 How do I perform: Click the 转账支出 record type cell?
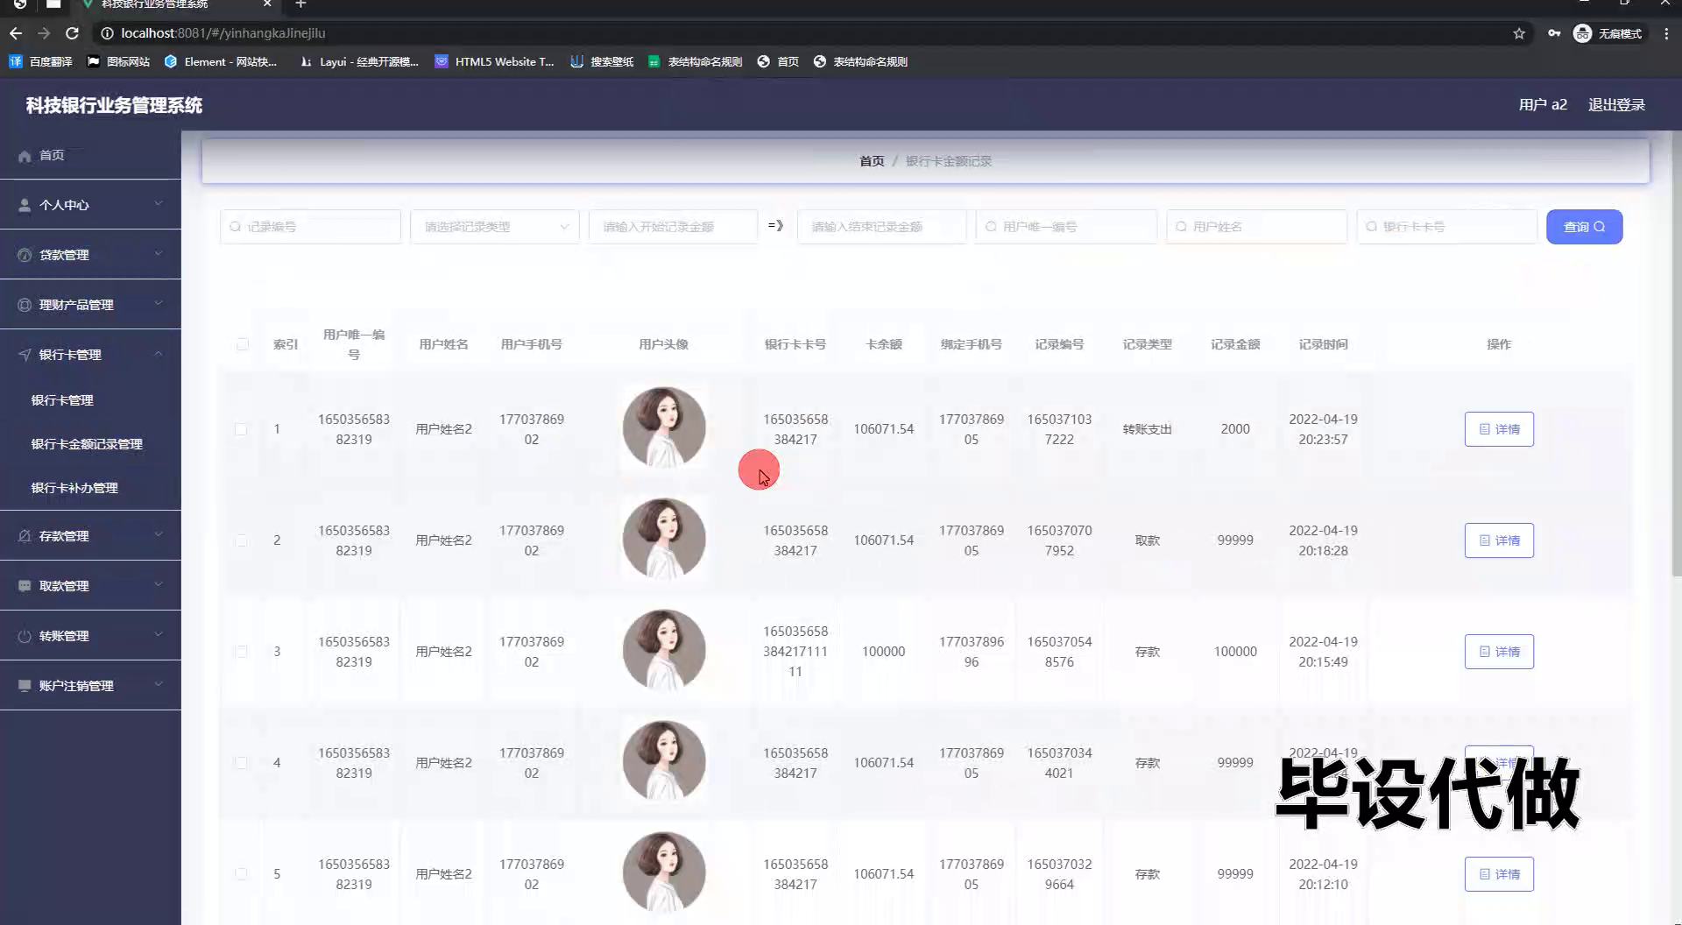click(x=1148, y=429)
